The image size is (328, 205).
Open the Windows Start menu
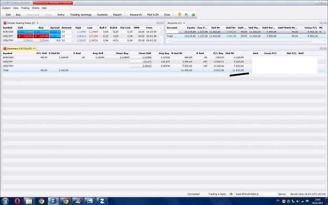[5, 201]
